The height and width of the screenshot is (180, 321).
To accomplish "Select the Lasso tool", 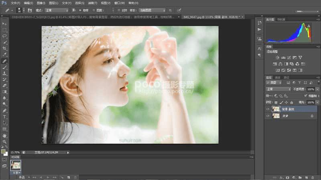I will point(4,36).
